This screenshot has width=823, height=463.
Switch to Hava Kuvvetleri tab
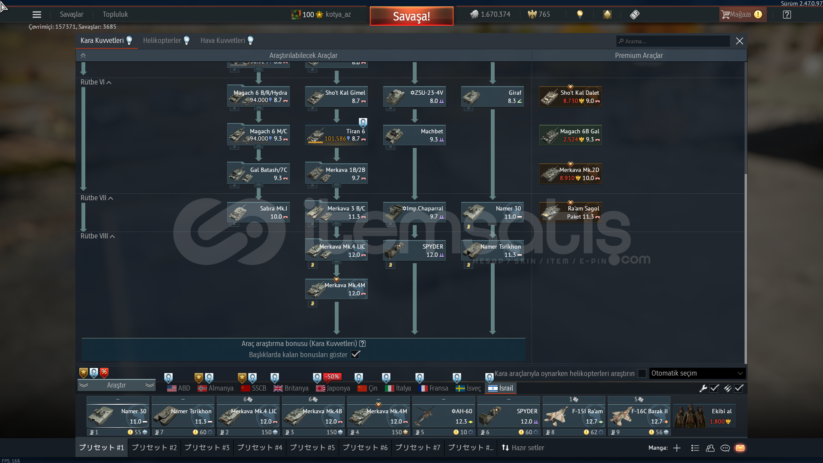(227, 41)
